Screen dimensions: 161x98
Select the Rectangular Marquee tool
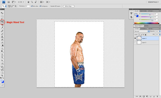tap(2, 16)
